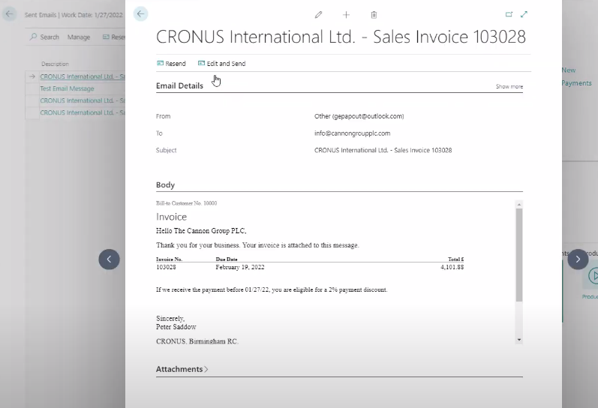The image size is (598, 408).
Task: Expand the Attachments section
Action: 182,369
